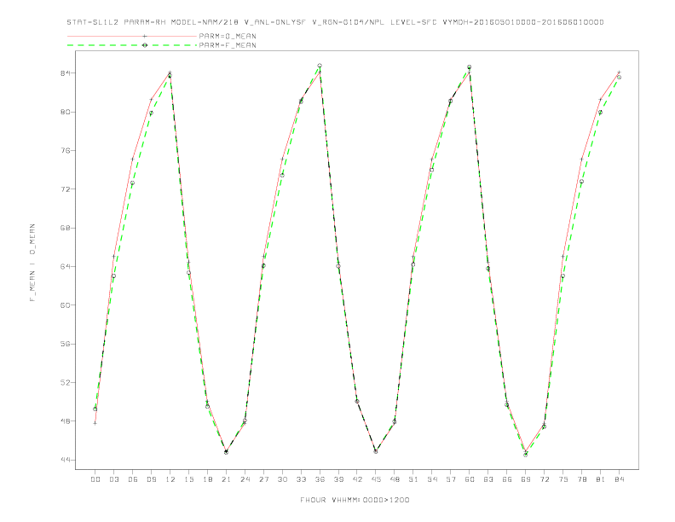Click the x-axis tick label 57
This screenshot has width=675, height=522.
coord(451,479)
